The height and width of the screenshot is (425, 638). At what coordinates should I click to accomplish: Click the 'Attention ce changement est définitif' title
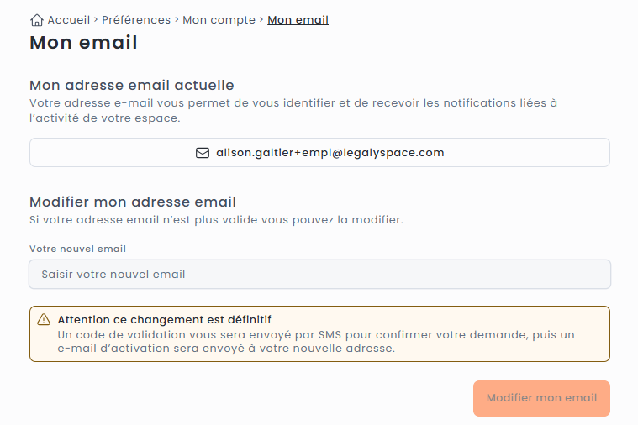pyautogui.click(x=164, y=320)
